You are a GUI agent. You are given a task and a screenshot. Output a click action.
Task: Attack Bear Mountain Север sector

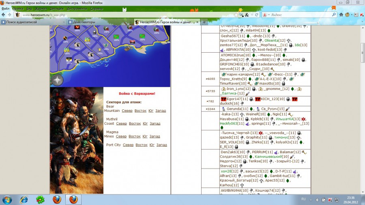[x=127, y=111]
